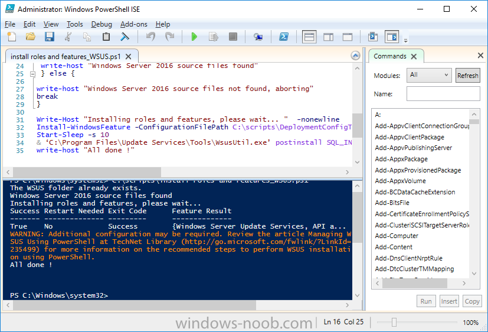Create a new script with the New icon

12,37
